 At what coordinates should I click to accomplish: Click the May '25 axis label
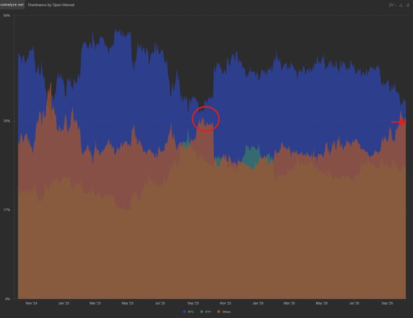coord(128,303)
